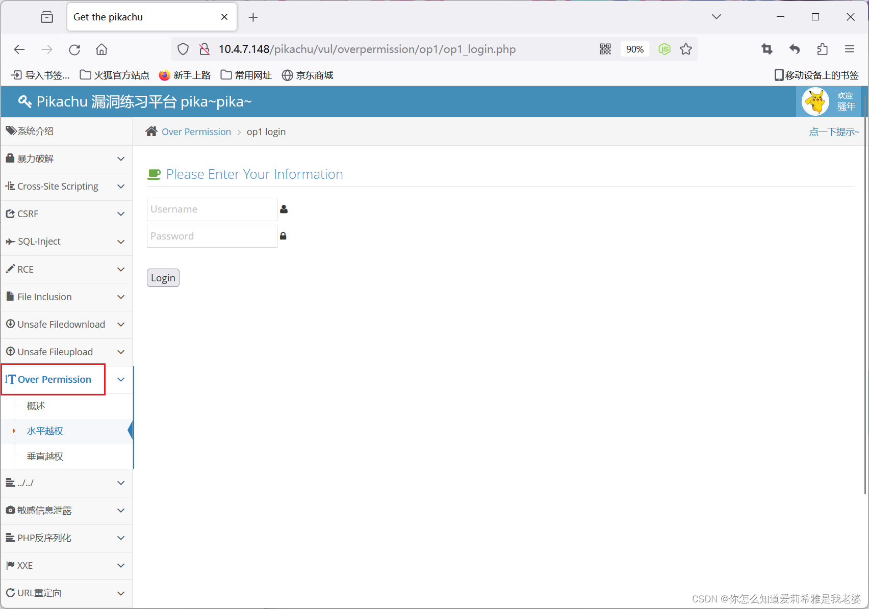Go to the browser home page
The width and height of the screenshot is (869, 609).
tap(101, 49)
